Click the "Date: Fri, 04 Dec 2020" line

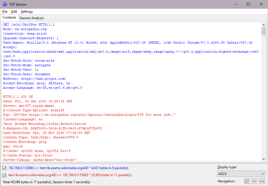click(x=38, y=101)
